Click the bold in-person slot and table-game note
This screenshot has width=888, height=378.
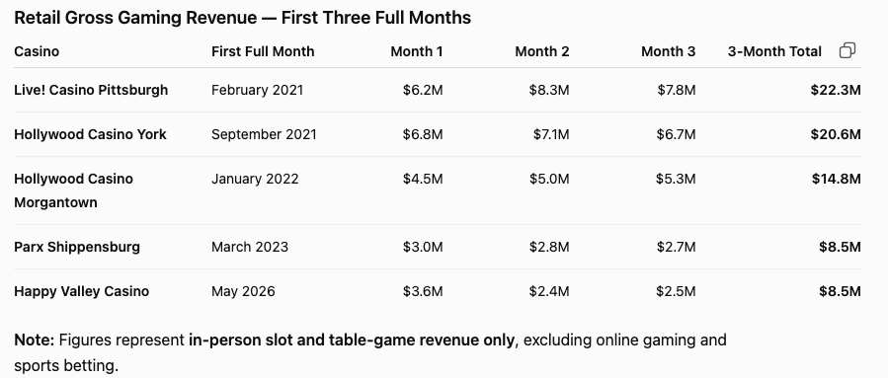(353, 340)
